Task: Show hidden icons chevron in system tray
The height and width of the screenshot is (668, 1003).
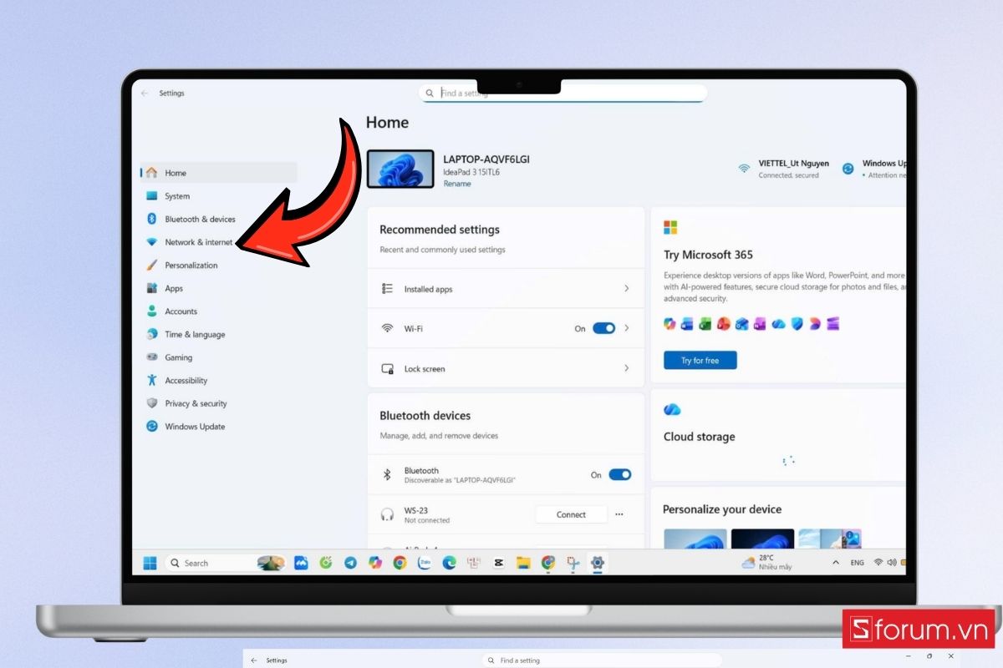Action: 836,563
